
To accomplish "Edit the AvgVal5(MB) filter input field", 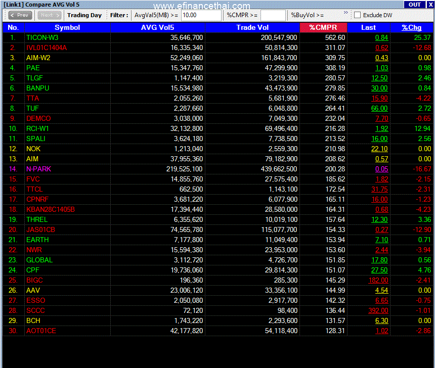I will 201,15.
